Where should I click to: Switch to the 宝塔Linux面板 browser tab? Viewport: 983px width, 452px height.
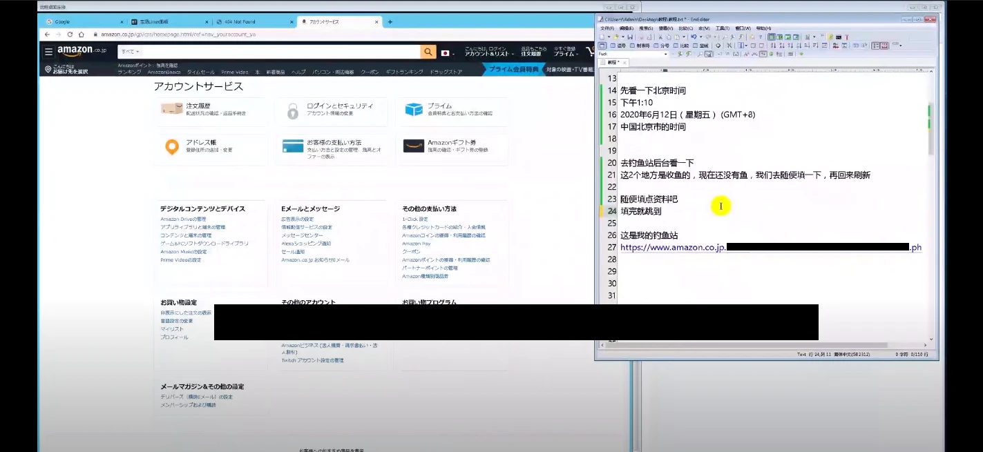[x=169, y=21]
